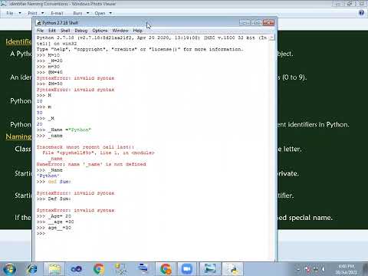The height and width of the screenshot is (276, 368).
Task: Open Options menu in Python Shell
Action: click(100, 31)
